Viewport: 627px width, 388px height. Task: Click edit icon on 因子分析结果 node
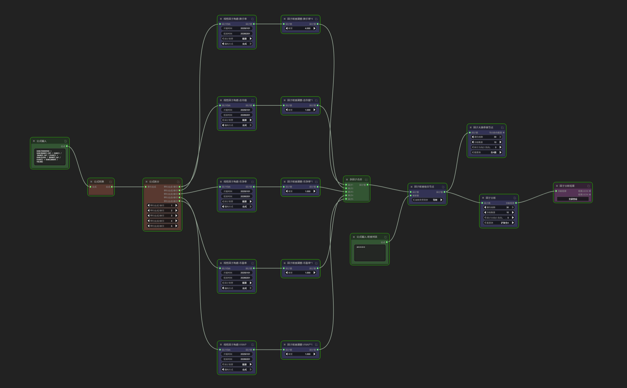pos(589,186)
